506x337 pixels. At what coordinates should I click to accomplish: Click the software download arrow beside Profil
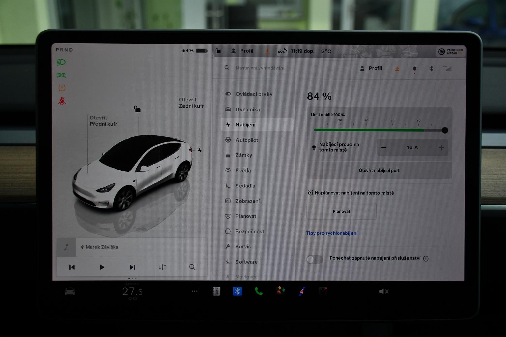[397, 69]
